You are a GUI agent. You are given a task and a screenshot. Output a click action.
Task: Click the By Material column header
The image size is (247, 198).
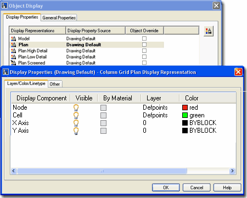point(119,98)
